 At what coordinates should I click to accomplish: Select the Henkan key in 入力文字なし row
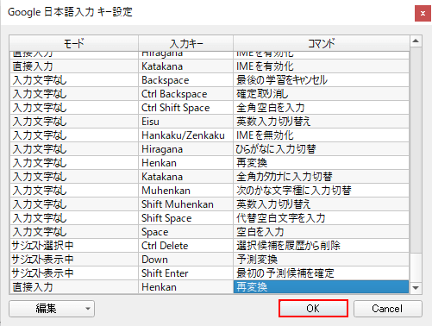pyautogui.click(x=186, y=163)
